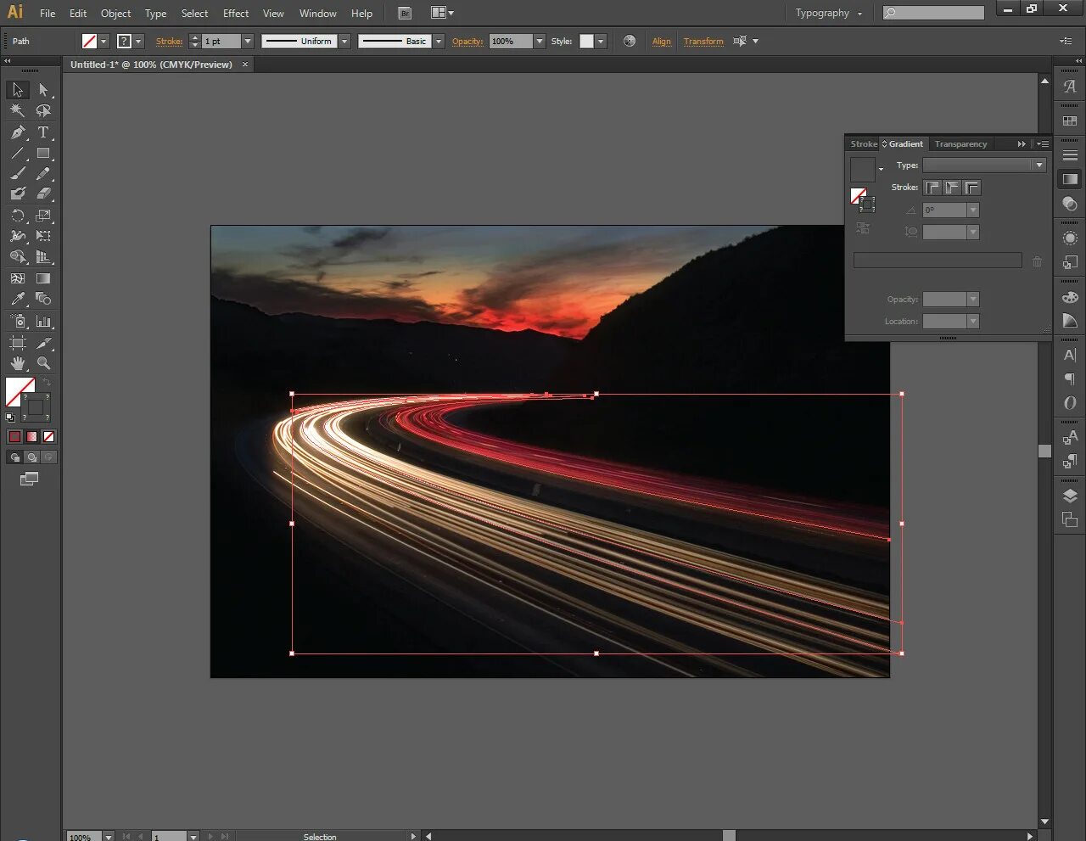Image resolution: width=1086 pixels, height=841 pixels.
Task: Select the Free Transform tool
Action: tap(43, 236)
